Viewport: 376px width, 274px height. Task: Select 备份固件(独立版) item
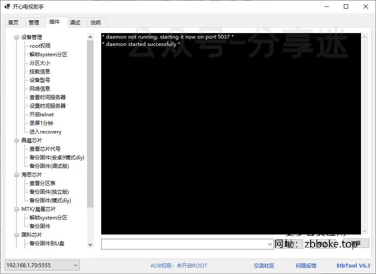coord(49,192)
